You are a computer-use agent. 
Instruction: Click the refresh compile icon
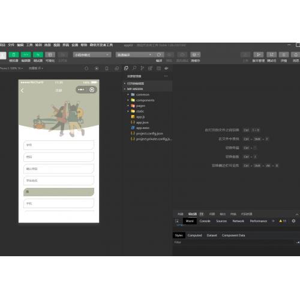tap(159, 55)
